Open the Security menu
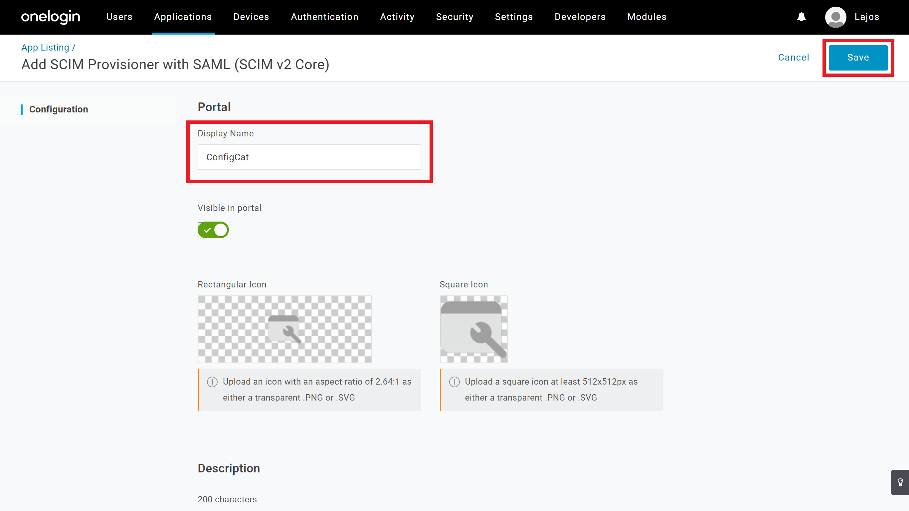 click(454, 17)
